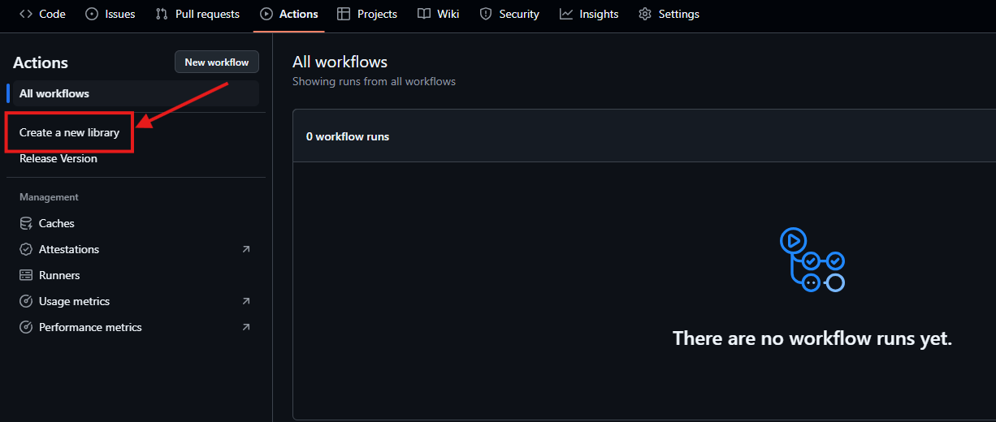Open repository Settings tab
Viewport: 996px width, 422px height.
[669, 14]
